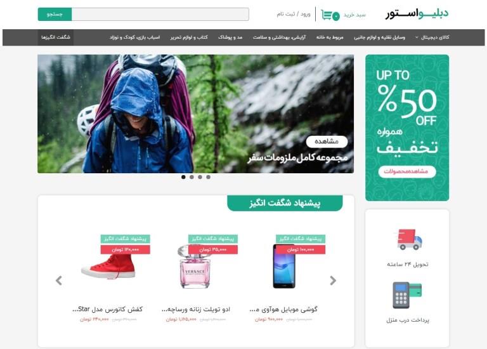The image size is (487, 349).
Task: Open the ورود / ثبت نام login link
Action: coord(294,15)
